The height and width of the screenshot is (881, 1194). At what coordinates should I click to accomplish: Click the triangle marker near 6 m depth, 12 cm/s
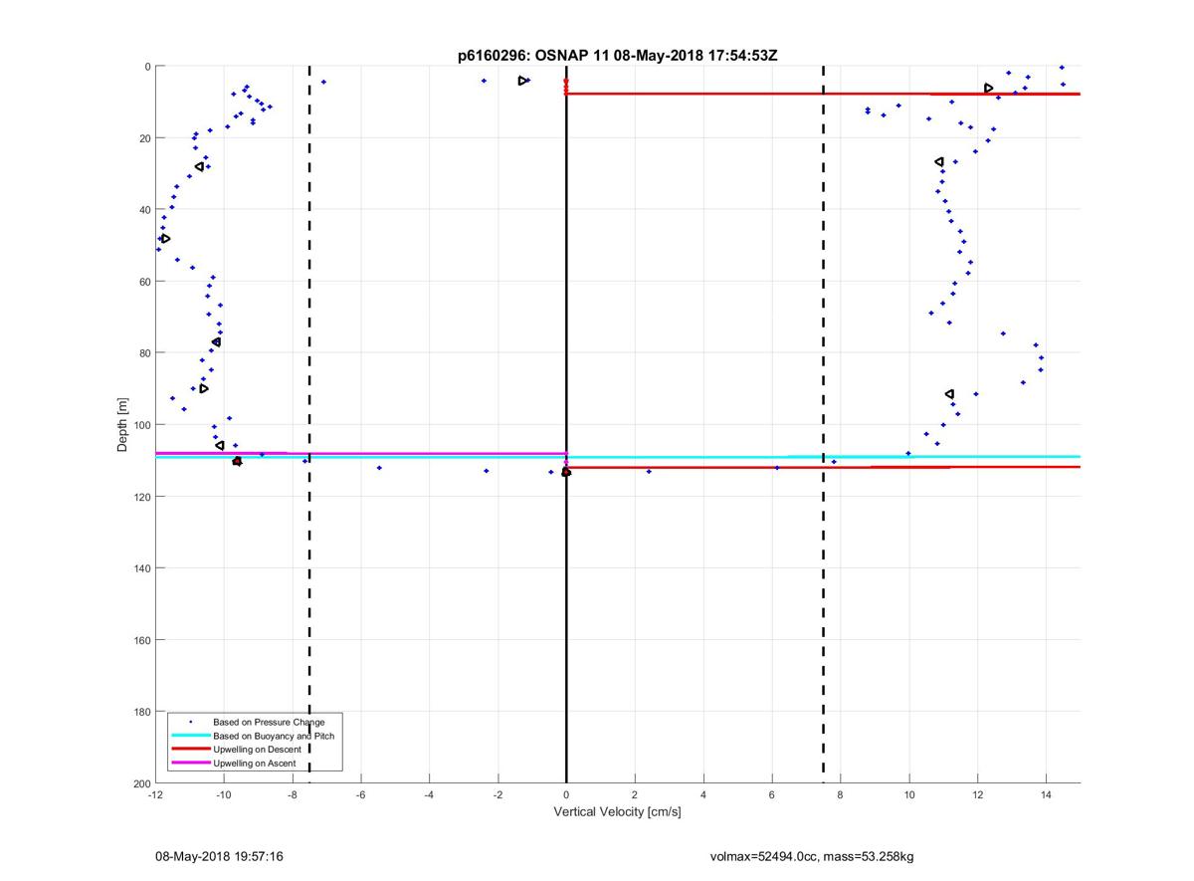tap(988, 88)
